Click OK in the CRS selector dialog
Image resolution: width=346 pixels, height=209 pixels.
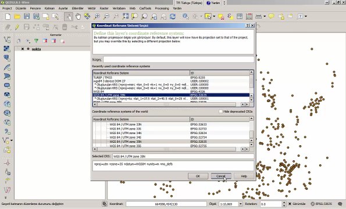(x=198, y=176)
